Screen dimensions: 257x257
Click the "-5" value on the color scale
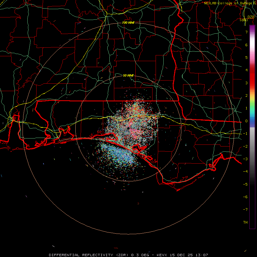click(x=245, y=184)
